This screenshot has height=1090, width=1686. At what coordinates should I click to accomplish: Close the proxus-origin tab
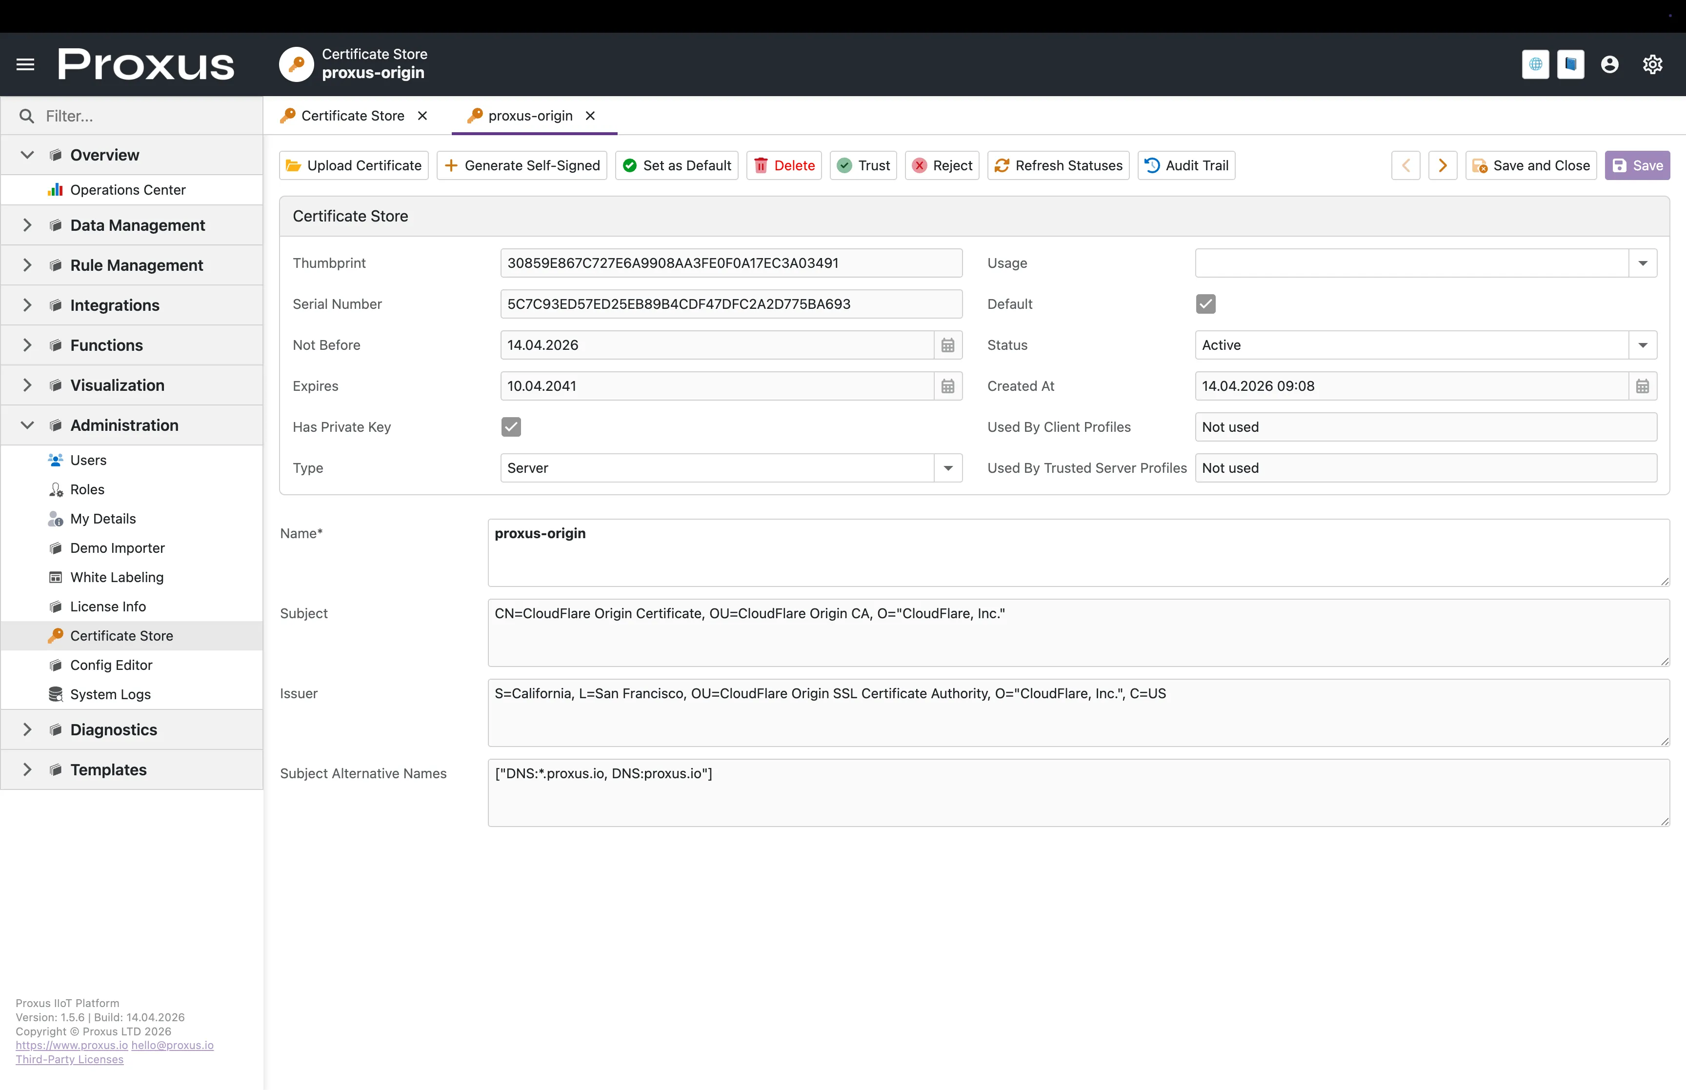click(x=590, y=115)
